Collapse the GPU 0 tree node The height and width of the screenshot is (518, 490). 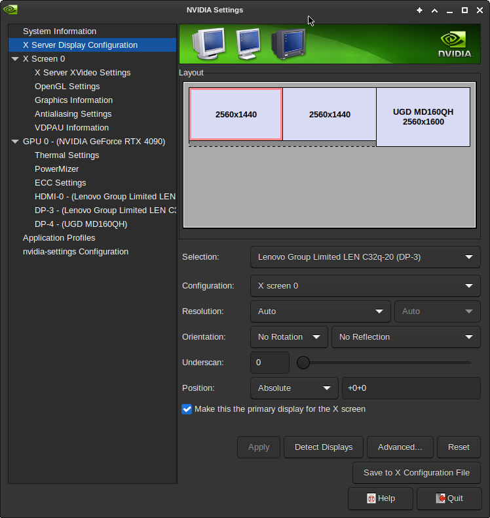point(15,142)
